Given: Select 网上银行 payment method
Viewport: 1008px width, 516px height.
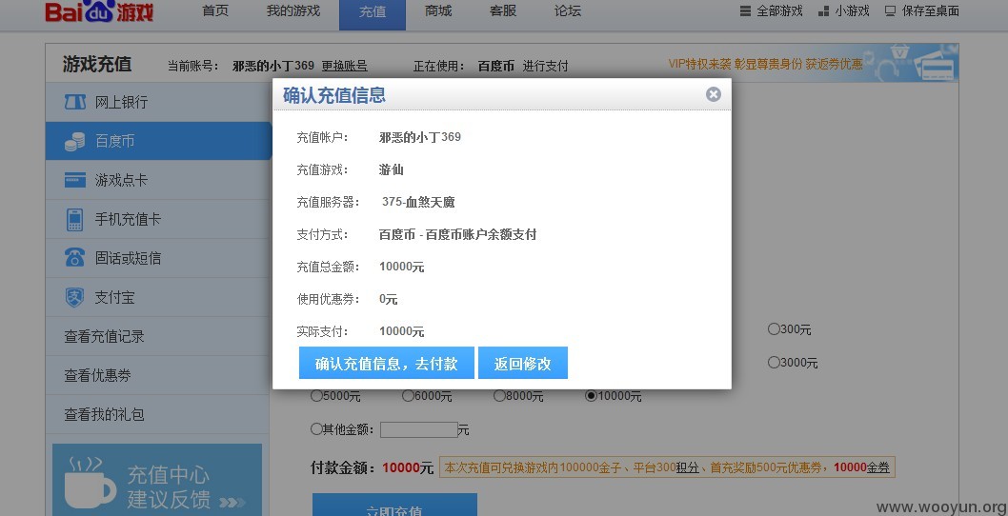Looking at the screenshot, I should point(159,102).
